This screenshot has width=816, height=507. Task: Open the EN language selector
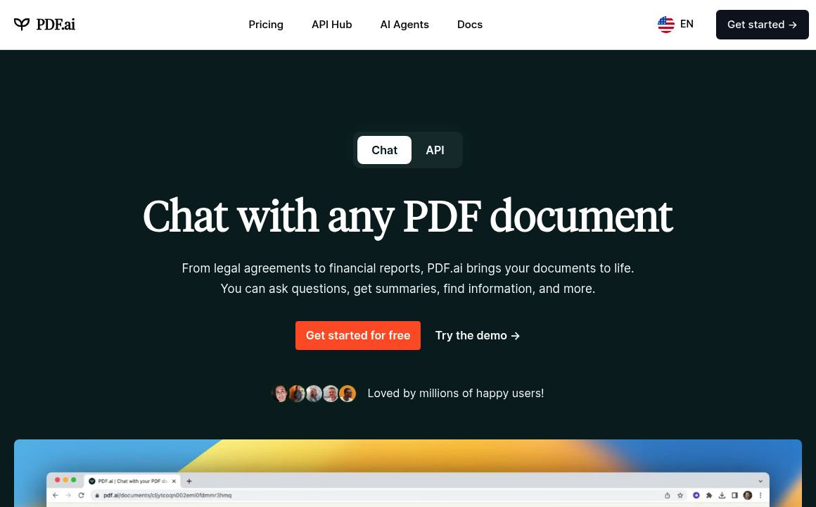tap(676, 24)
